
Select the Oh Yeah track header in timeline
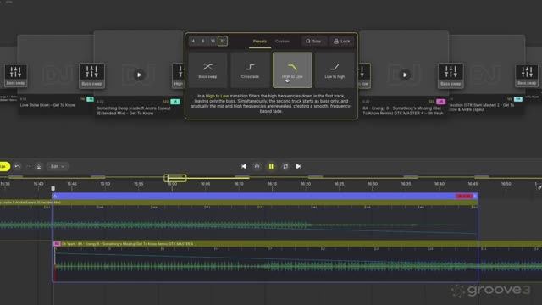[297, 244]
